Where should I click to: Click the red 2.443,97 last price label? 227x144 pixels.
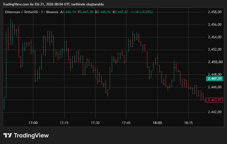tap(214, 100)
